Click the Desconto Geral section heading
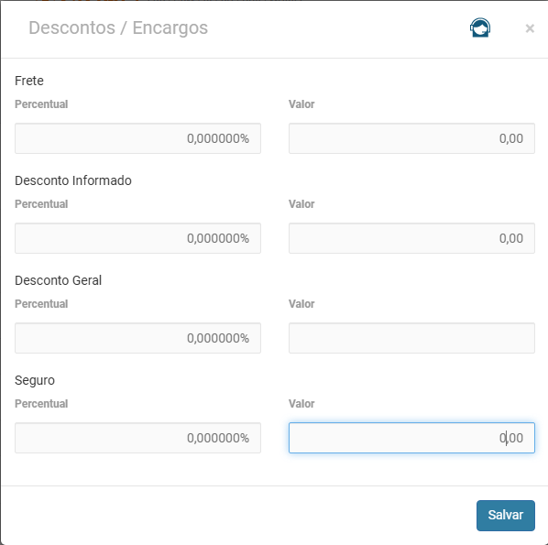Image resolution: width=548 pixels, height=545 pixels. coord(58,280)
